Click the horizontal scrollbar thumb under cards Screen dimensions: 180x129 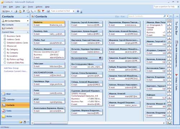click(x=51, y=123)
